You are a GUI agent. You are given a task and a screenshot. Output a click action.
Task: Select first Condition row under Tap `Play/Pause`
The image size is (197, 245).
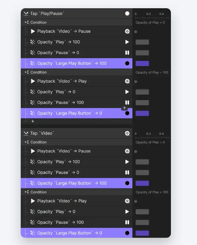coord(77,22)
